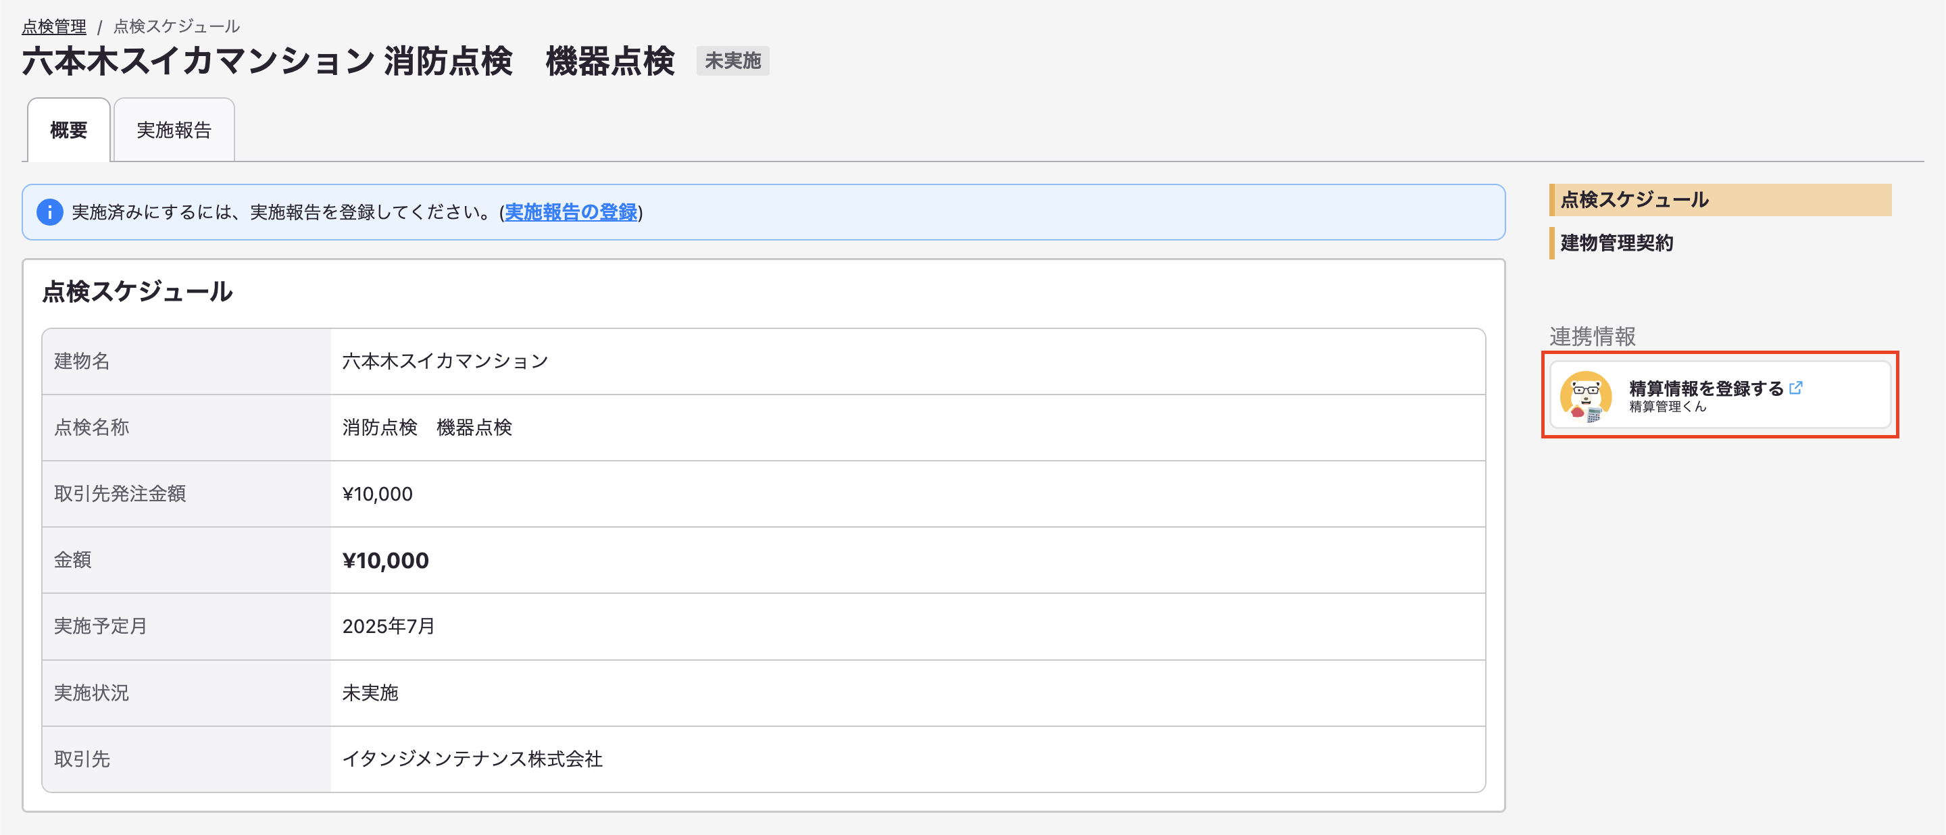Click the page title 六本木スイカマンション 消防点検 機器点検
Screen dimensions: 1946x835
[347, 61]
